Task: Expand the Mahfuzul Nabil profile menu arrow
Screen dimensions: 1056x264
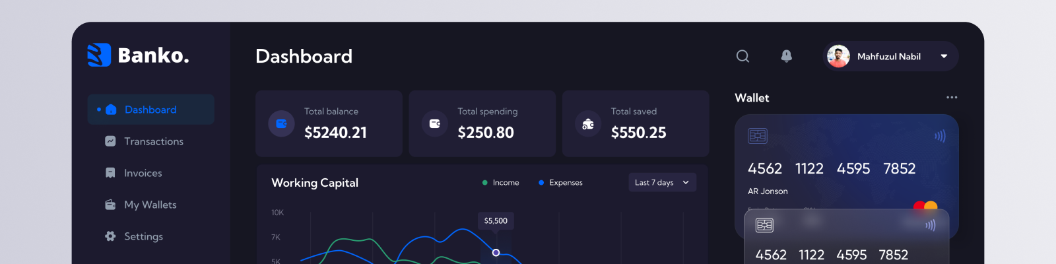Action: [944, 57]
